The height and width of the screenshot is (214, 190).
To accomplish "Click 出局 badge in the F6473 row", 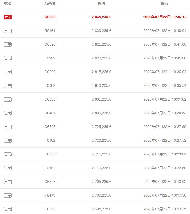I will point(8,196).
